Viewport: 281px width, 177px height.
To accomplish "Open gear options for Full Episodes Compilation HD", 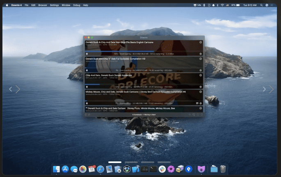I will tap(201, 70).
